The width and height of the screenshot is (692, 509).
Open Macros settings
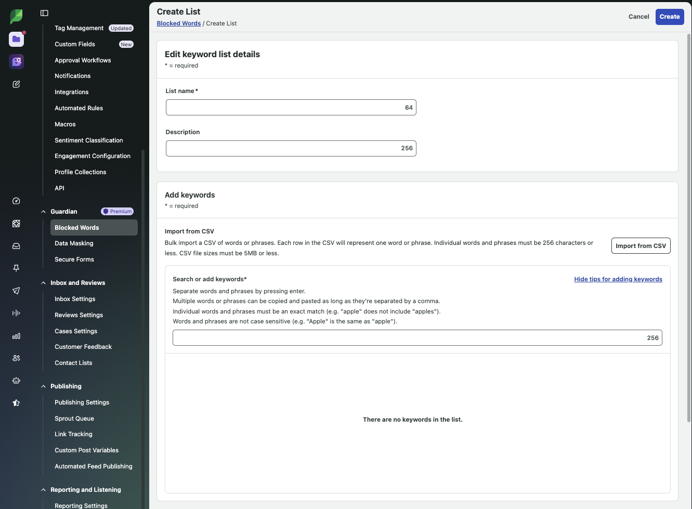(65, 124)
